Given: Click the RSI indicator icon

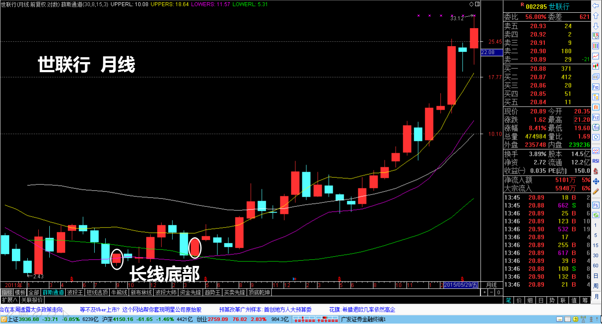Looking at the screenshot, I should click(x=595, y=161).
